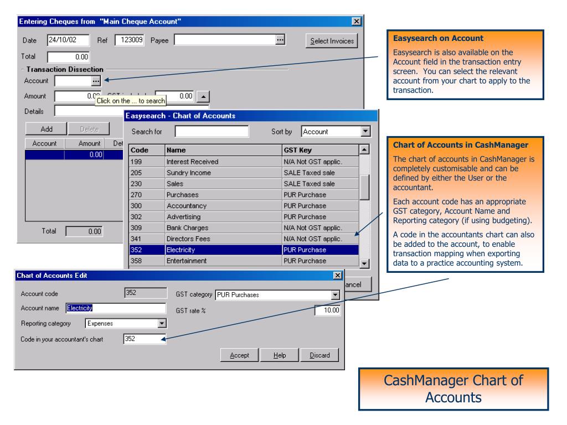Click the Delete button in cheque entry
The height and width of the screenshot is (425, 567).
[89, 129]
